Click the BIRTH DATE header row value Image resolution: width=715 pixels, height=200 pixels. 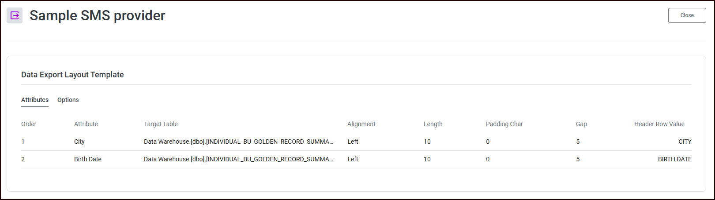pyautogui.click(x=674, y=159)
